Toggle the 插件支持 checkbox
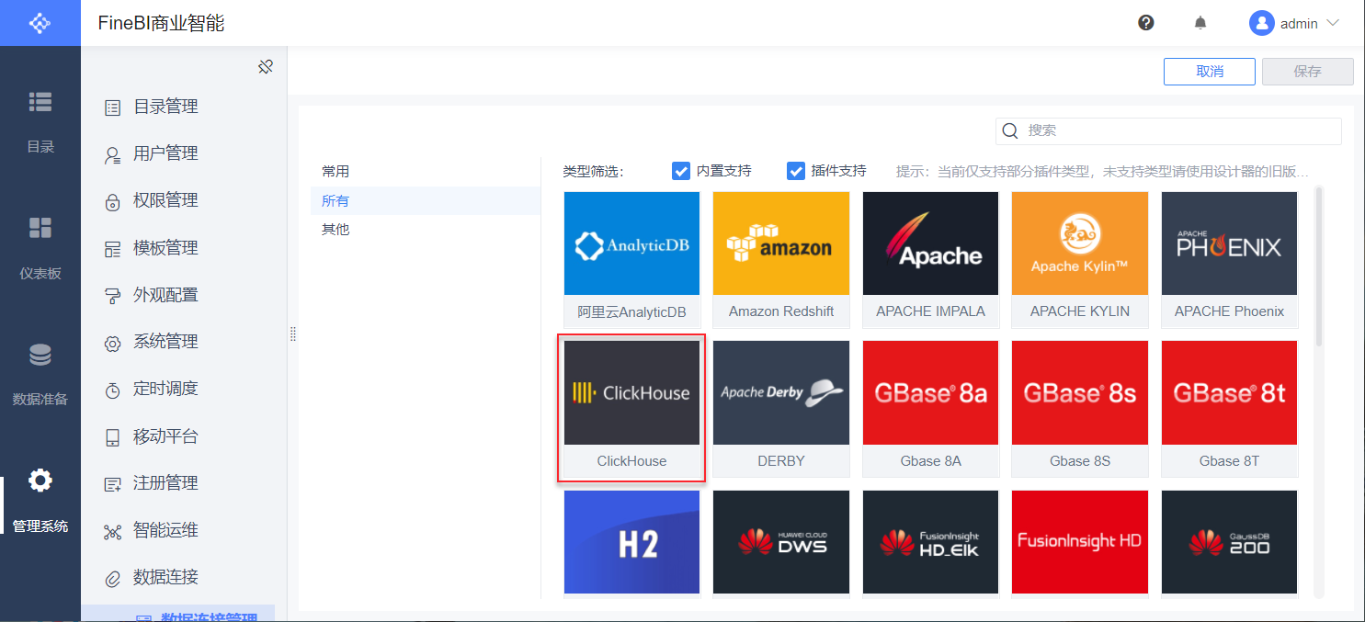Viewport: 1365px width, 622px height. tap(796, 171)
